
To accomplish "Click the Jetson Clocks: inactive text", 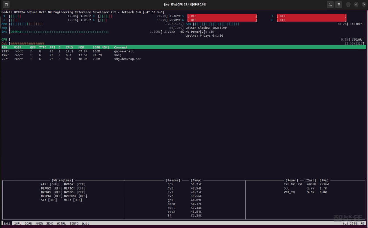I will (x=206, y=28).
